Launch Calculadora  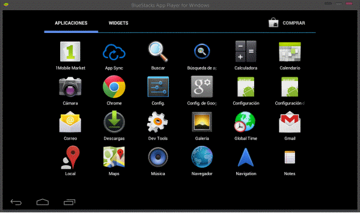[246, 52]
